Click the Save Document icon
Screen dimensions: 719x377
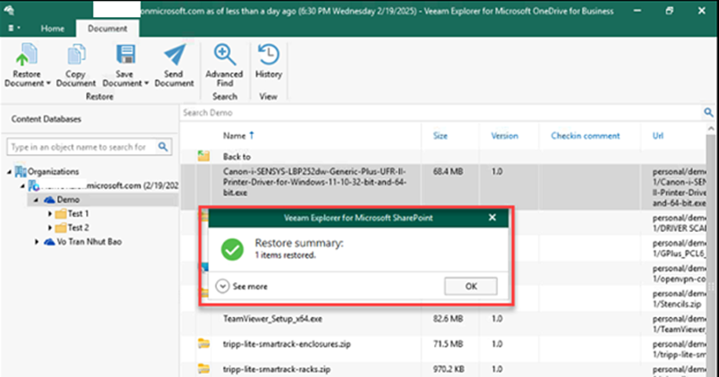pyautogui.click(x=124, y=57)
